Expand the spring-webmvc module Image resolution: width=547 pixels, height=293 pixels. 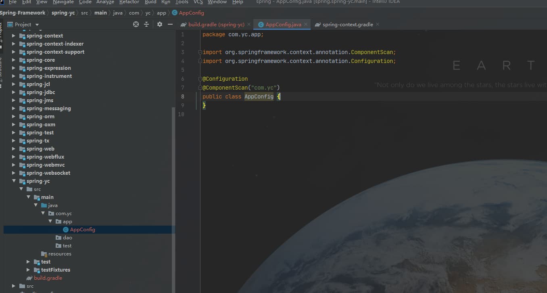(14, 165)
